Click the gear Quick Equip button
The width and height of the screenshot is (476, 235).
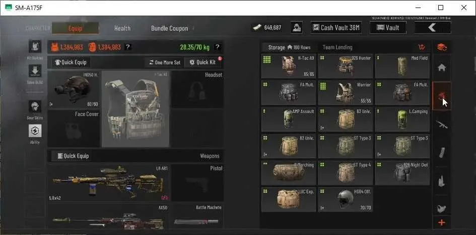coord(71,62)
